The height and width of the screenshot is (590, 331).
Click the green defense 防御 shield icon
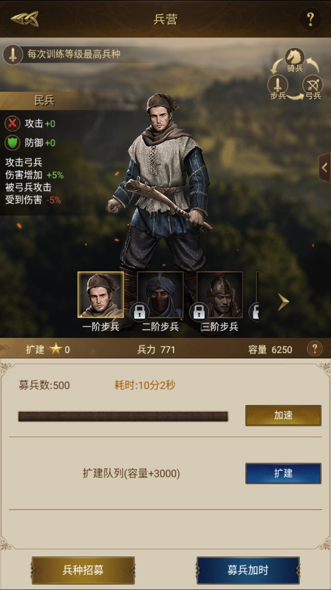[12, 143]
